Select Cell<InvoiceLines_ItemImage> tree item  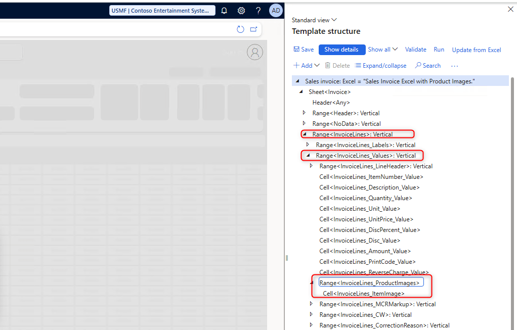[363, 294]
